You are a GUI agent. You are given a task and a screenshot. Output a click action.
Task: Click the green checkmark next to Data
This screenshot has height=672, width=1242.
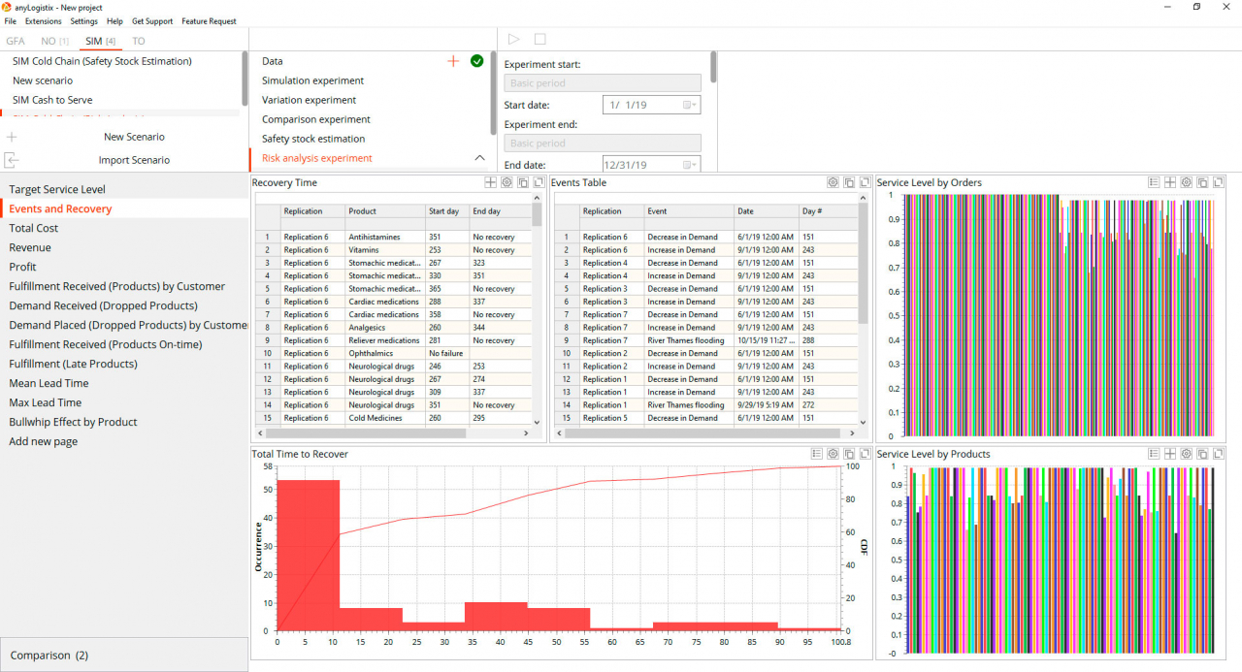476,61
